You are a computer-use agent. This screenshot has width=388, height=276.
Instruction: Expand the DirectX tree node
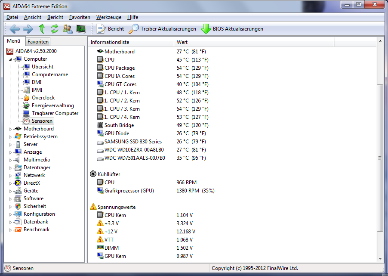(10, 183)
